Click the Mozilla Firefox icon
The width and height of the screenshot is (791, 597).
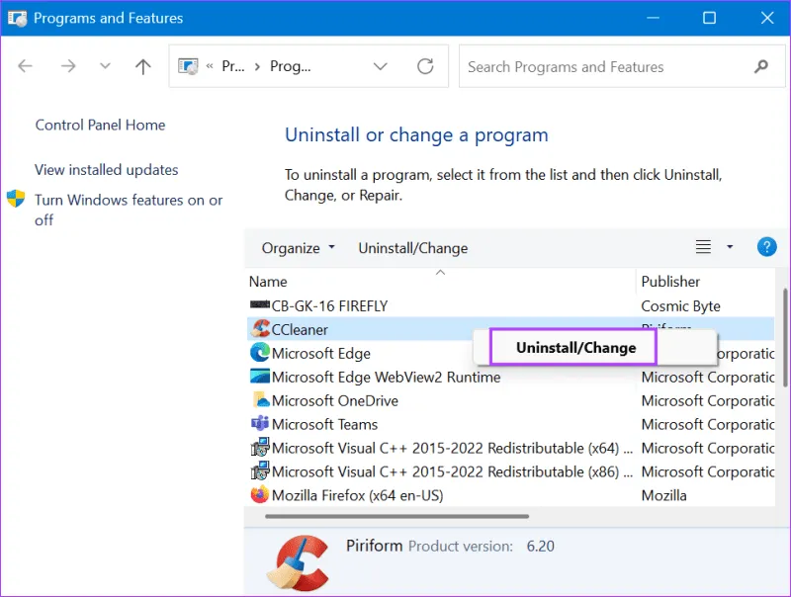pos(260,495)
